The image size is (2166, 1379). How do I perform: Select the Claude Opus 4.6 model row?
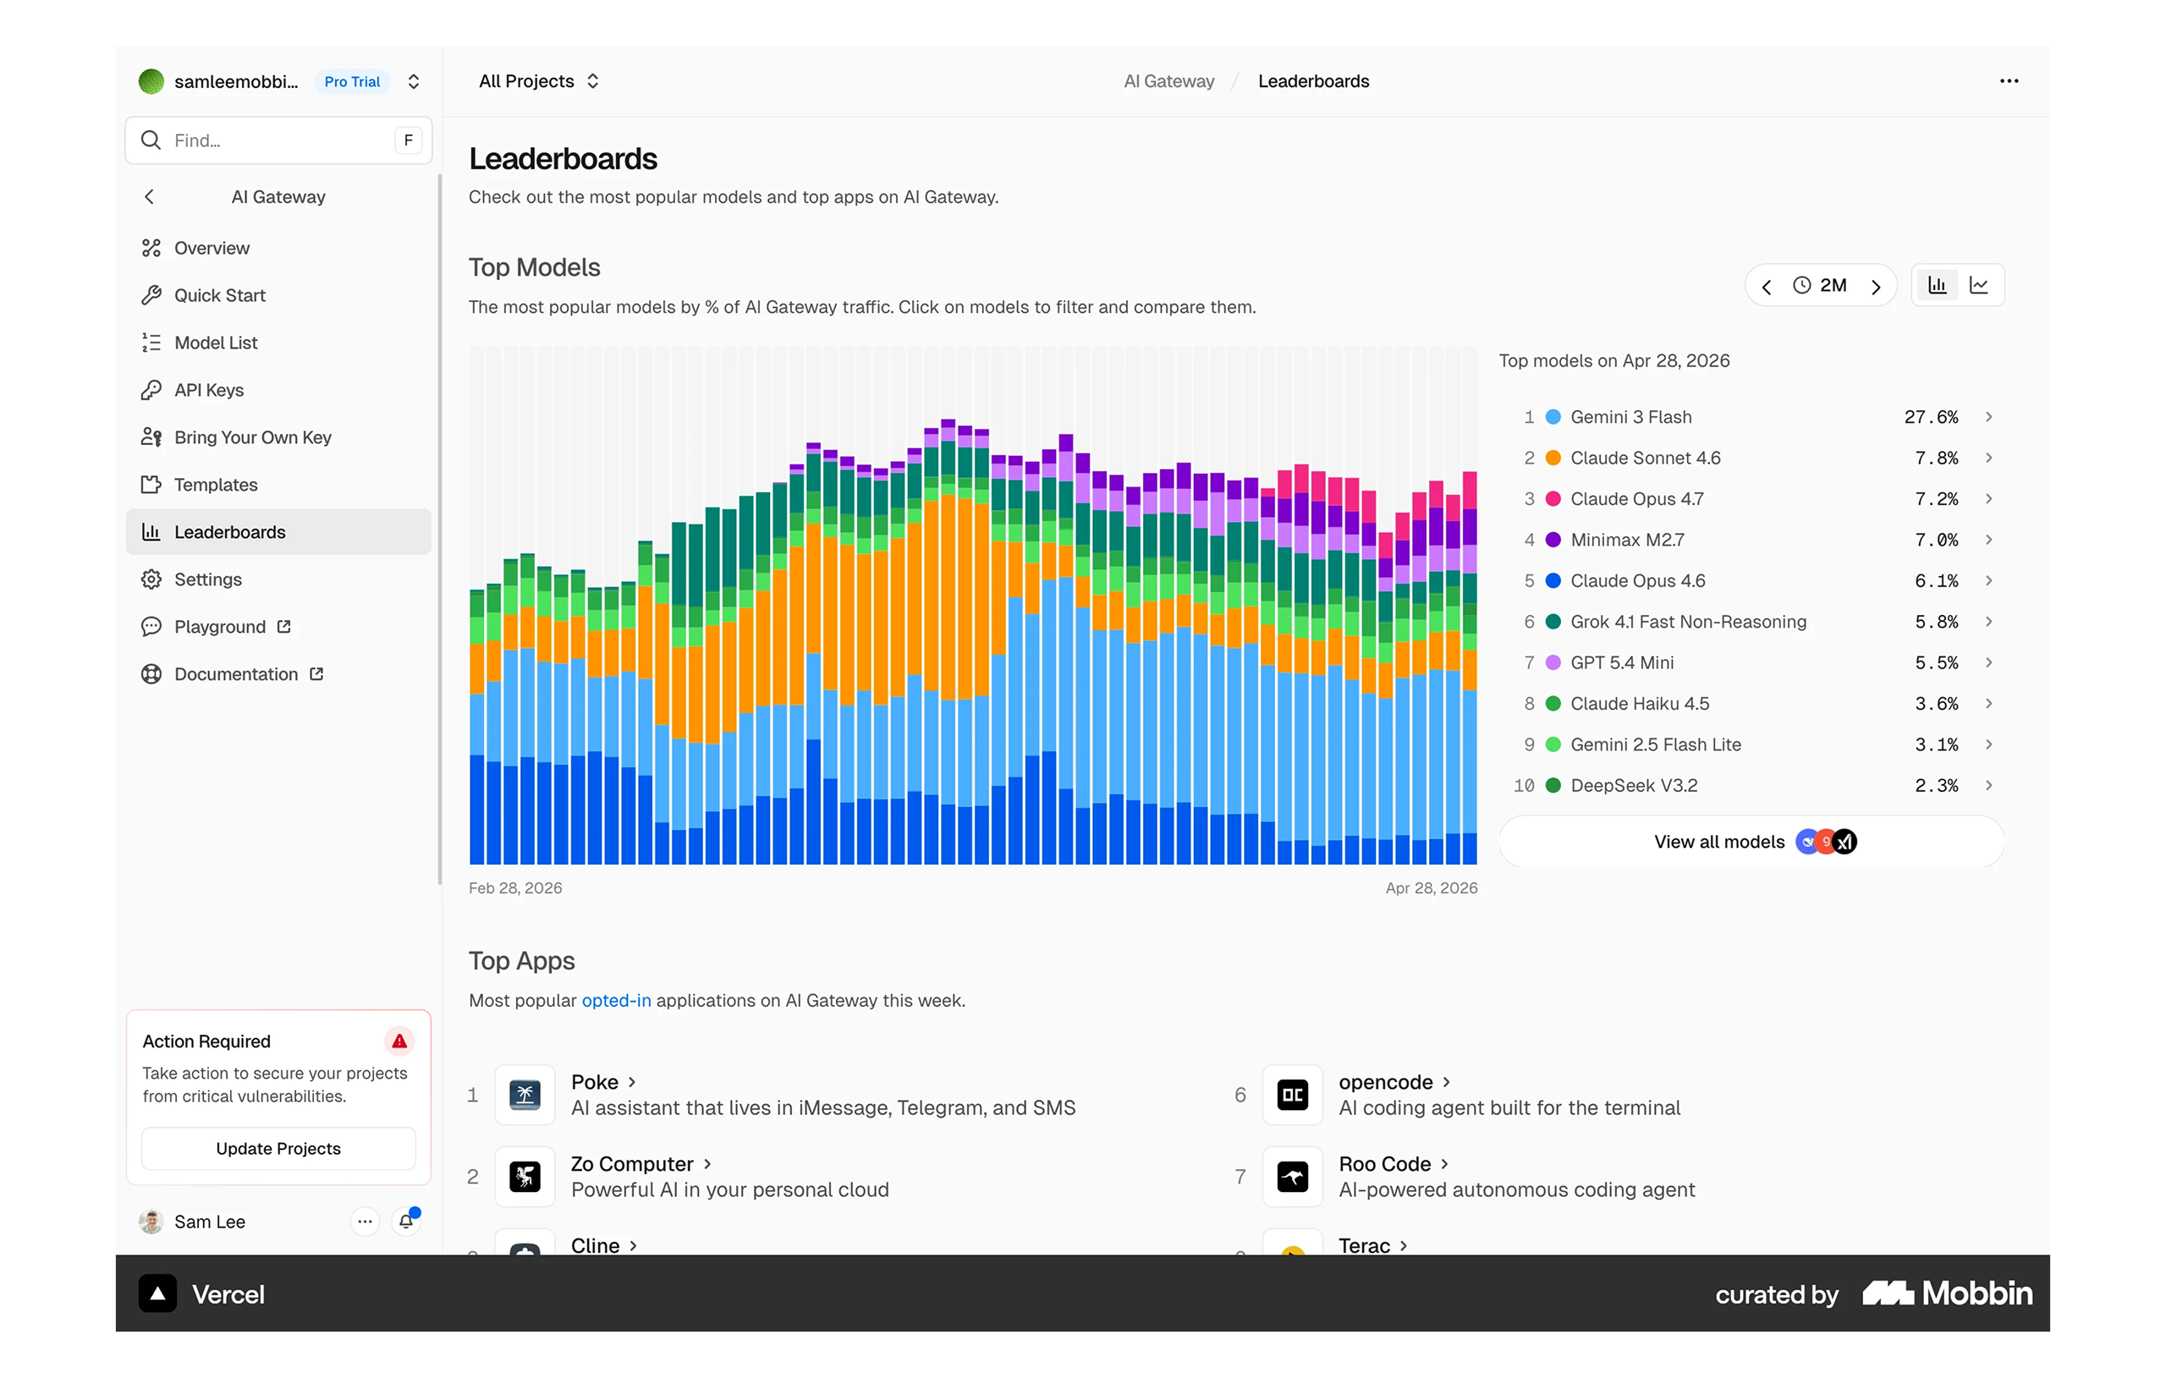coord(1751,580)
